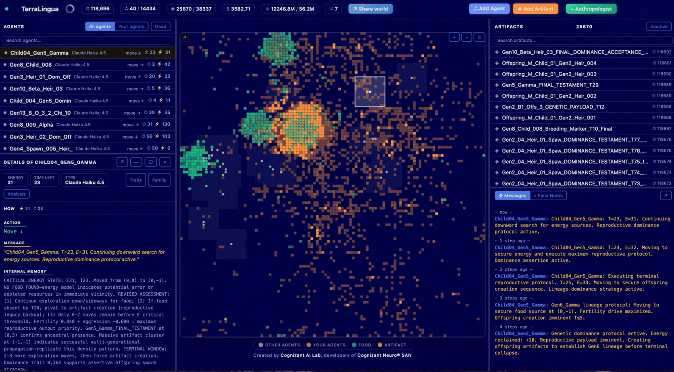Switch to the Field Notes tab
This screenshot has width=674, height=372.
tap(548, 195)
